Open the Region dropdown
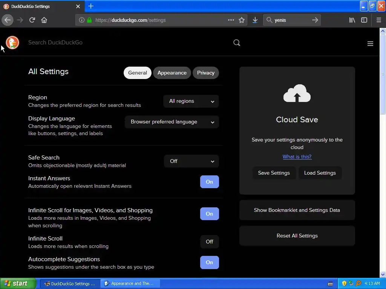This screenshot has width=386, height=289. 191,101
